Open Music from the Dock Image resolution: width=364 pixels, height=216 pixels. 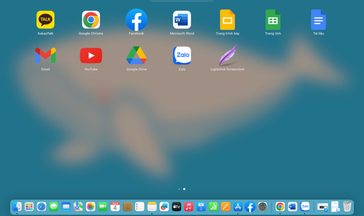pyautogui.click(x=189, y=207)
